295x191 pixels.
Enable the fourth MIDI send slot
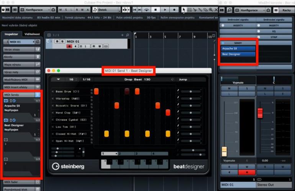click(x=6, y=159)
